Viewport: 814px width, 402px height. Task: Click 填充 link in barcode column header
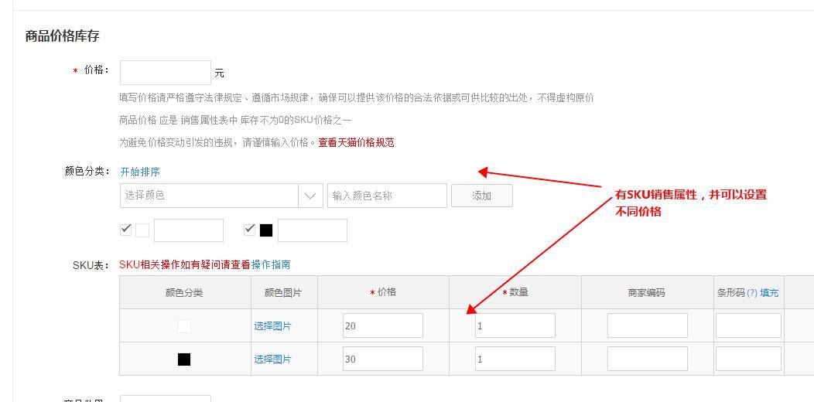click(769, 293)
